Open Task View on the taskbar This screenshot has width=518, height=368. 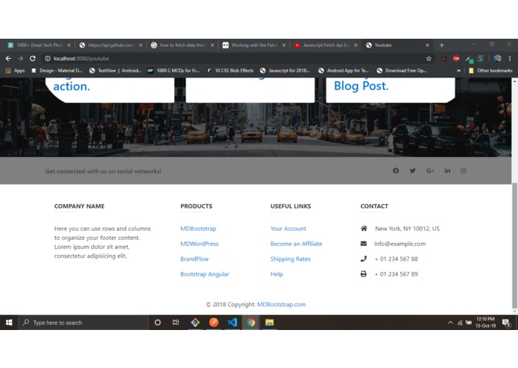tap(176, 323)
